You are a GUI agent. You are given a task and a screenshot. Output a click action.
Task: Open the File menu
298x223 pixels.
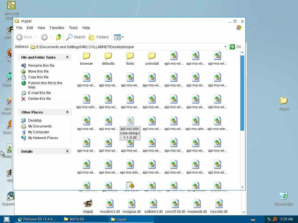coord(19,28)
